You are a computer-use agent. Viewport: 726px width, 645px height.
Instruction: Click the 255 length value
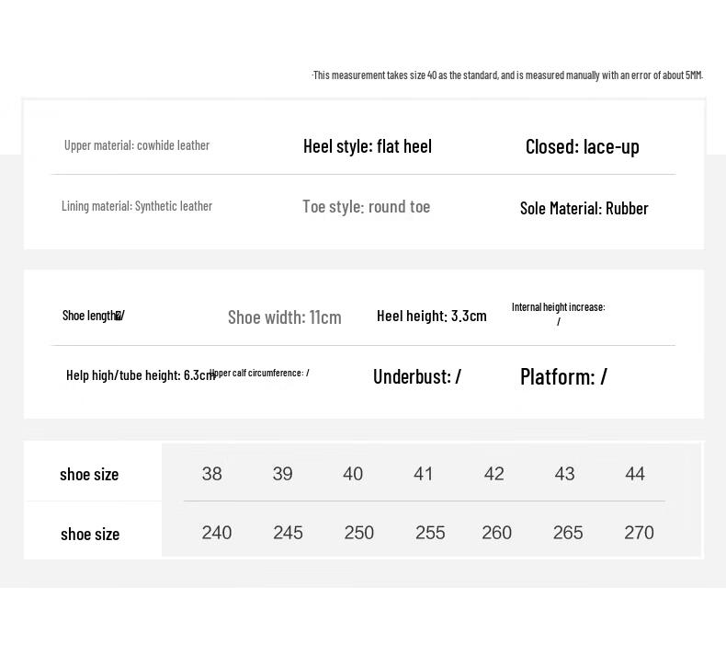point(430,533)
